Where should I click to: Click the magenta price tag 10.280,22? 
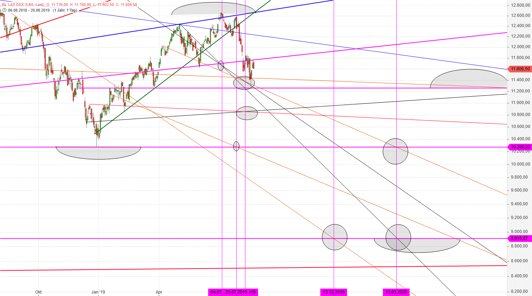point(520,147)
